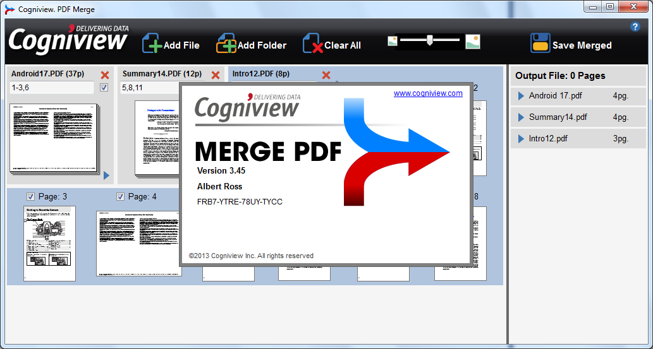Click the Clear All icon
Image resolution: width=653 pixels, height=349 pixels.
pyautogui.click(x=313, y=44)
